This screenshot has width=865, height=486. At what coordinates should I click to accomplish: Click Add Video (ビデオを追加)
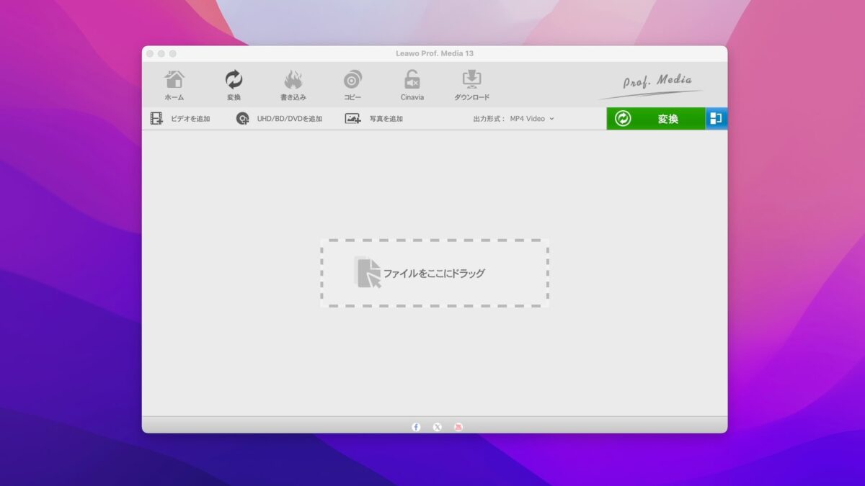(180, 119)
